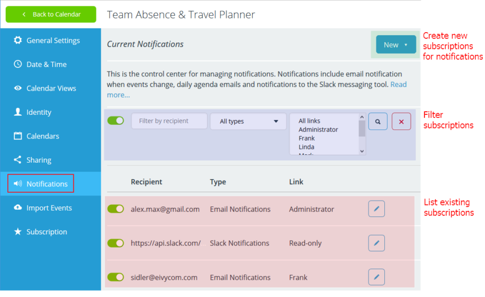Toggle the filter bar enabled switch

click(x=115, y=121)
